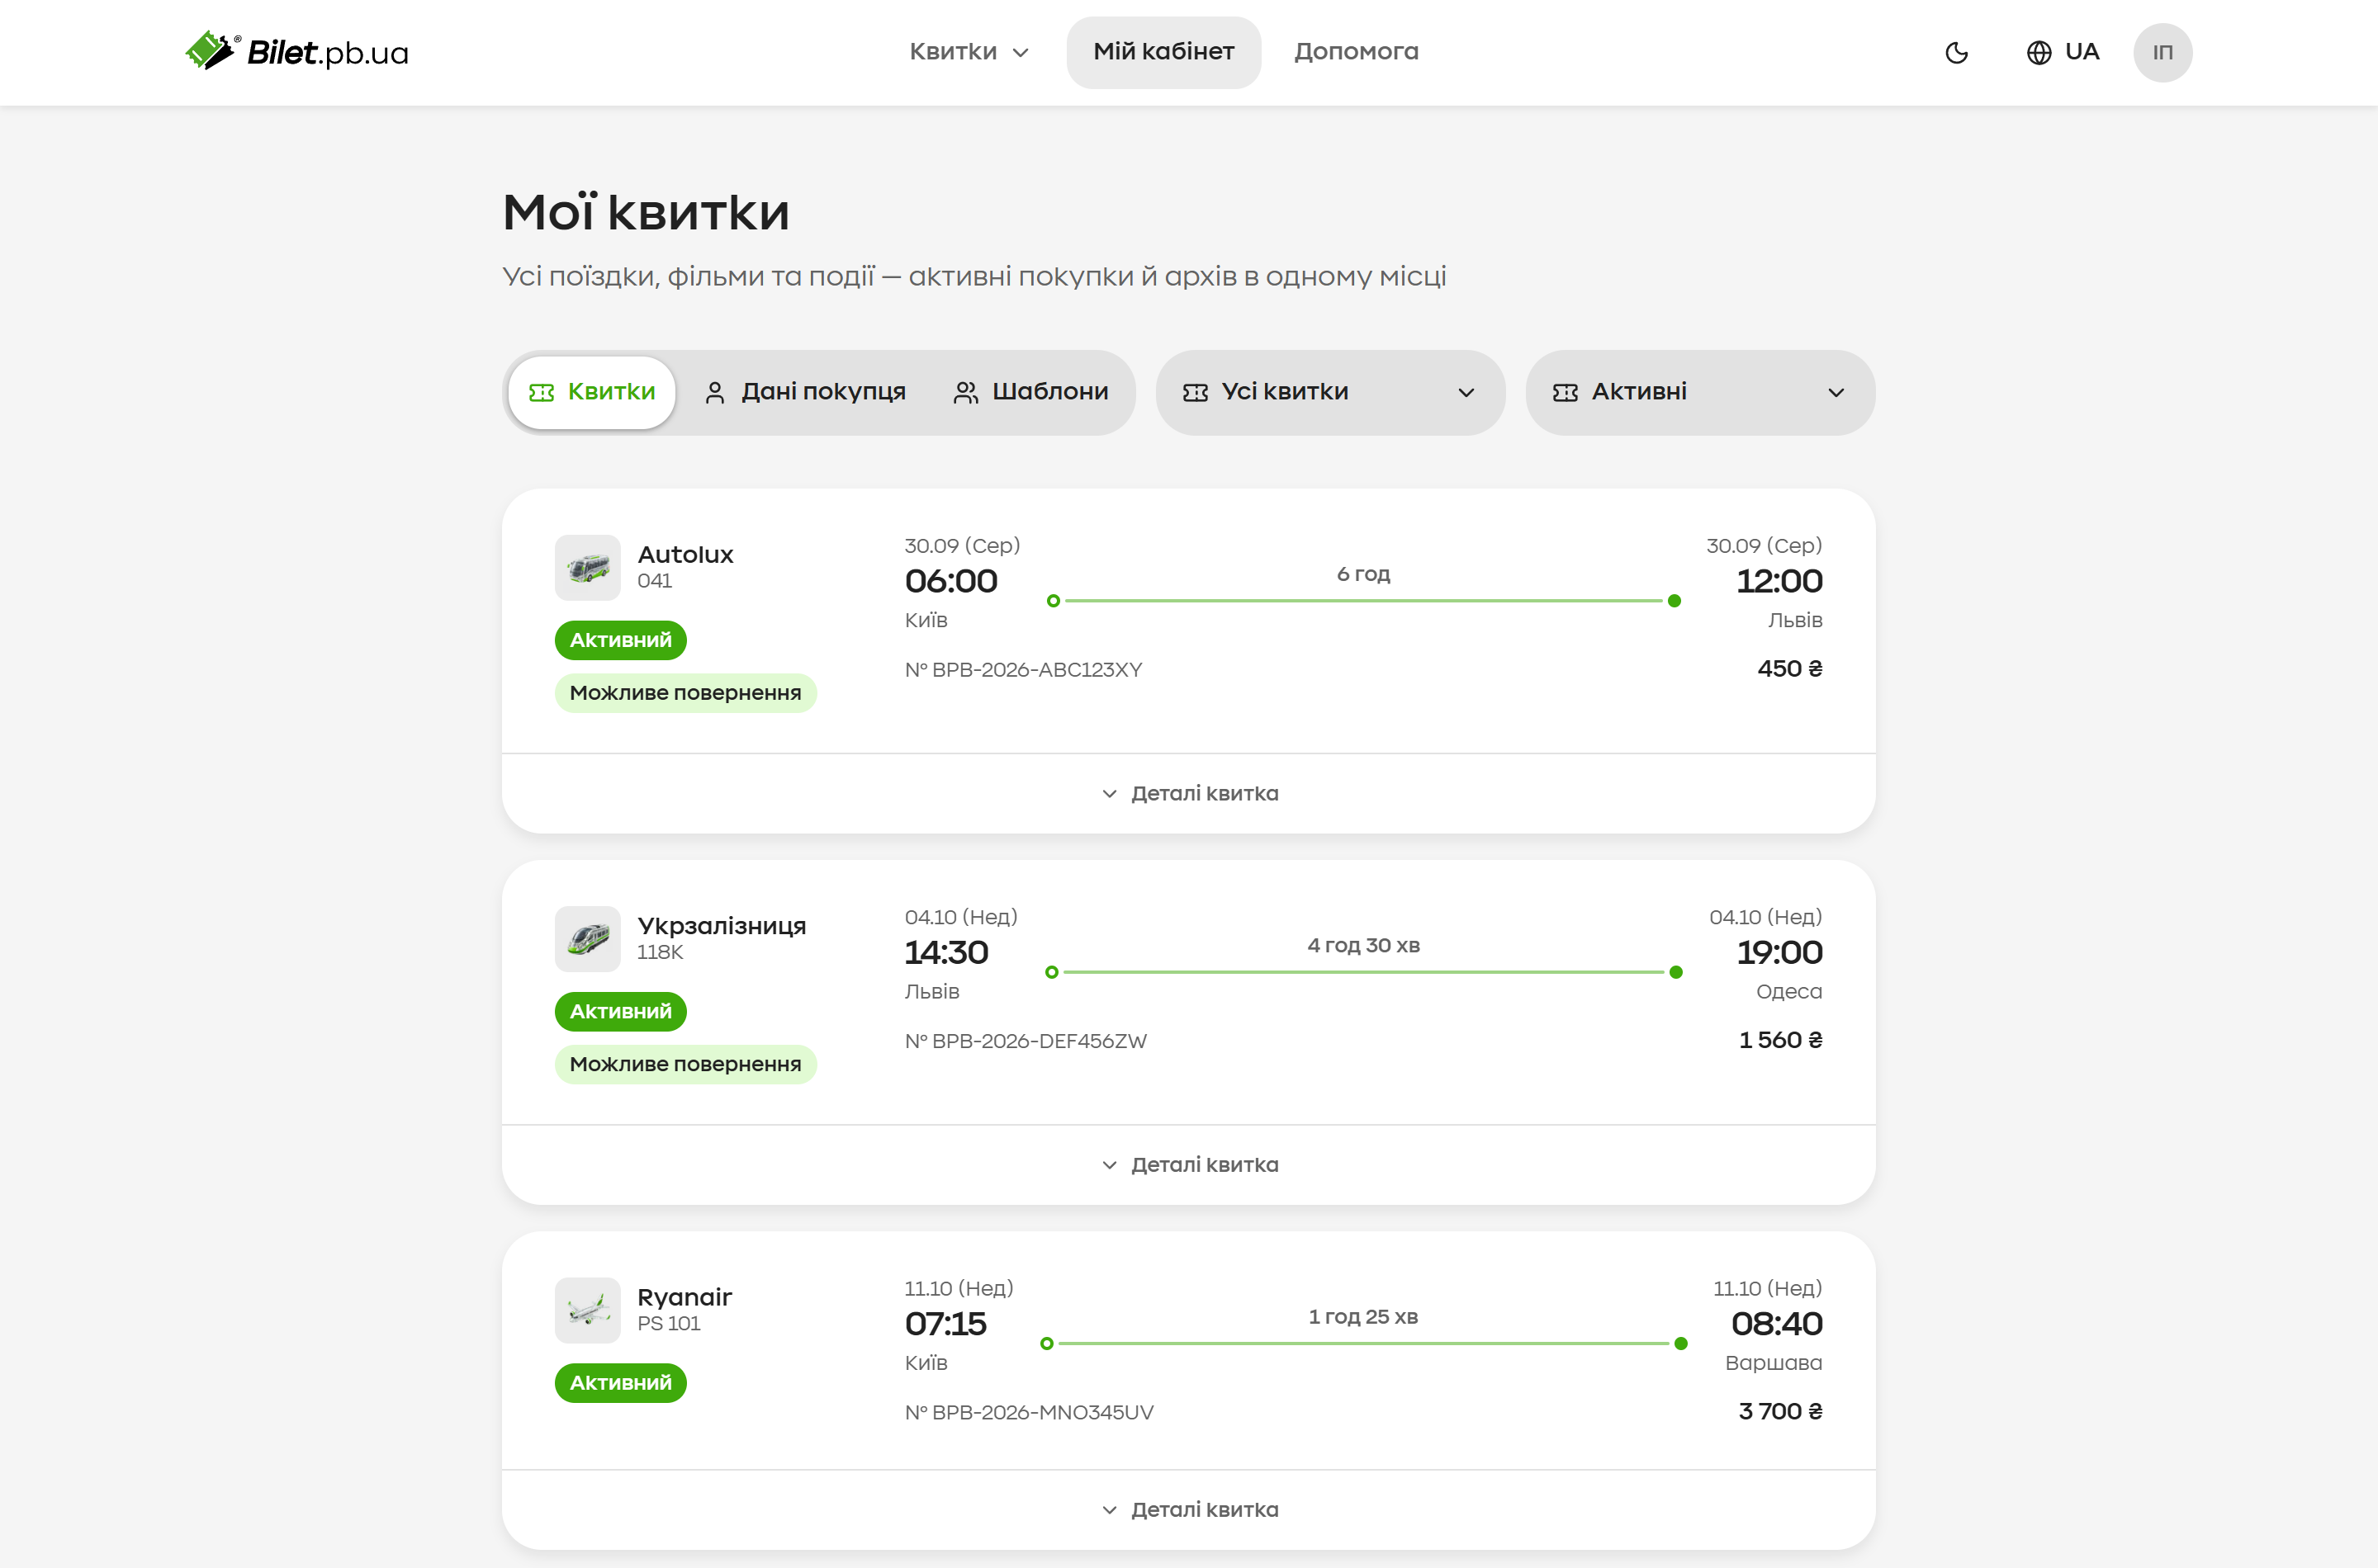Click the 06:00 Київ departure time
This screenshot has height=1568, width=2378.
(950, 582)
